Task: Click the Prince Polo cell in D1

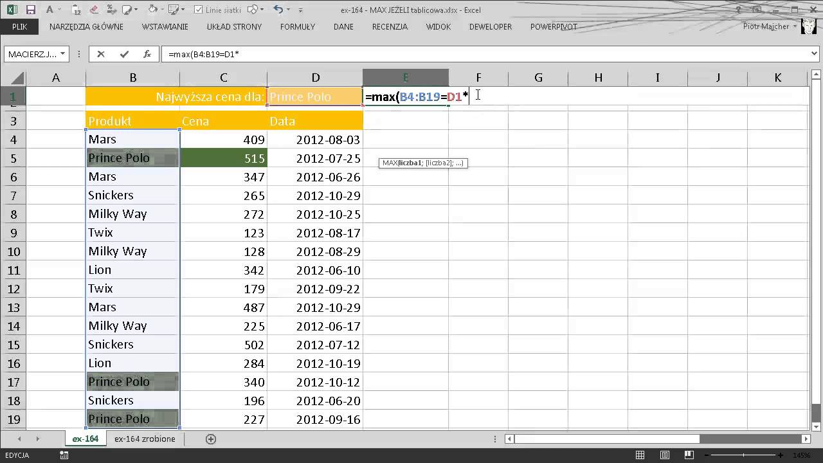Action: [315, 96]
